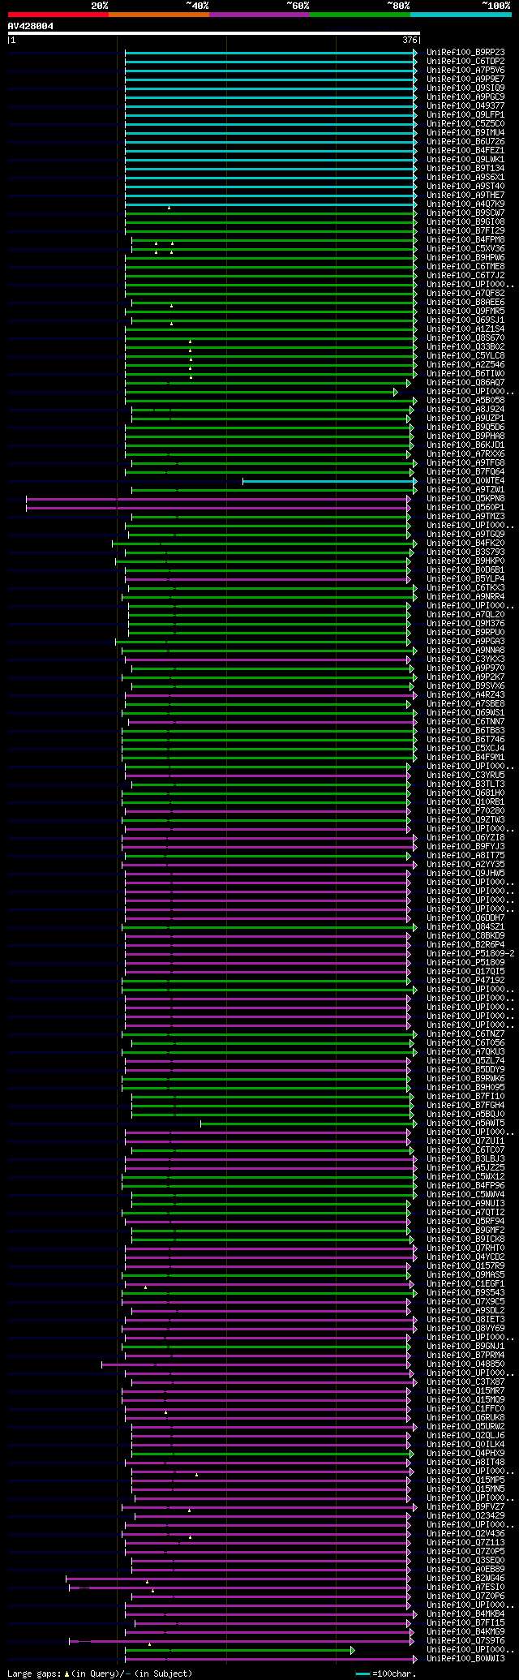Click the purple alignment bar for O48850
The height and width of the screenshot is (1680, 519).
pos(256,1364)
